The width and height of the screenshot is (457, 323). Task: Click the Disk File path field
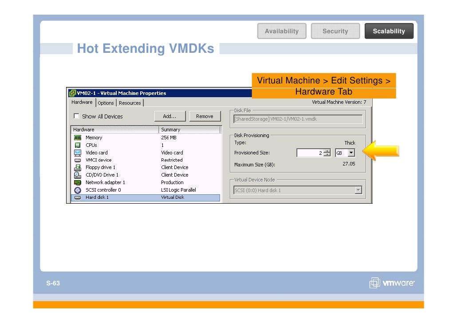pyautogui.click(x=298, y=119)
